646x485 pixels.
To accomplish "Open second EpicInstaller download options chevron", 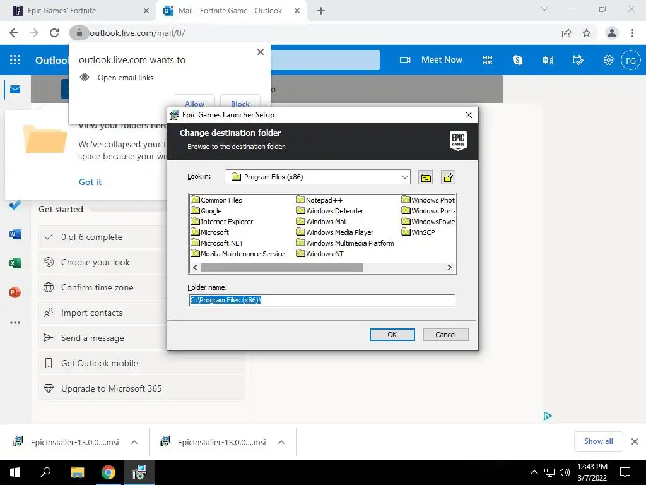I will click(x=281, y=442).
